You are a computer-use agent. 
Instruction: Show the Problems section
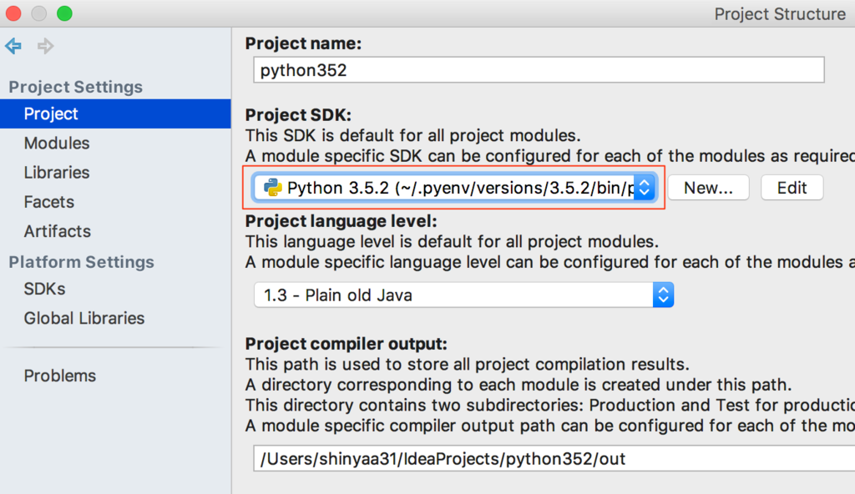pos(60,376)
